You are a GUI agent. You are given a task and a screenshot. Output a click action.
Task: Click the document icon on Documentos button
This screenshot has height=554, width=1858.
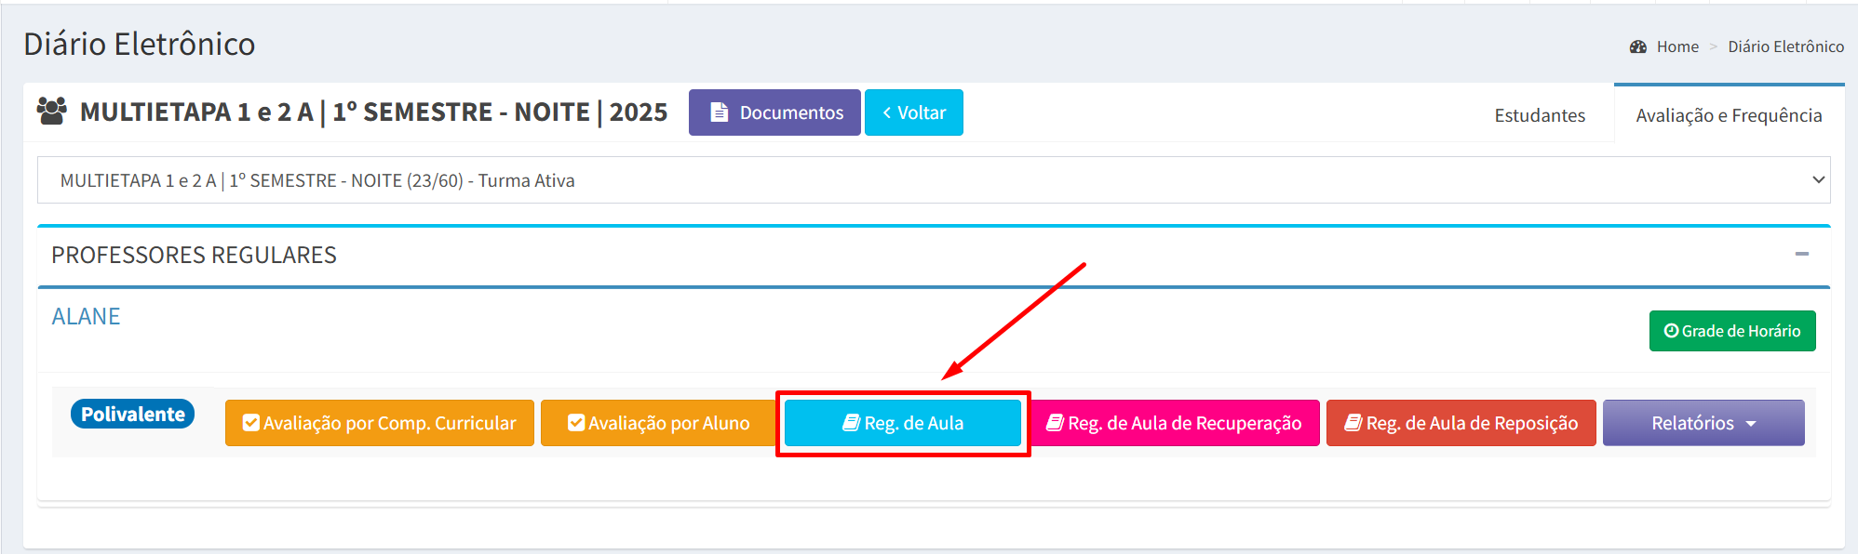point(719,112)
